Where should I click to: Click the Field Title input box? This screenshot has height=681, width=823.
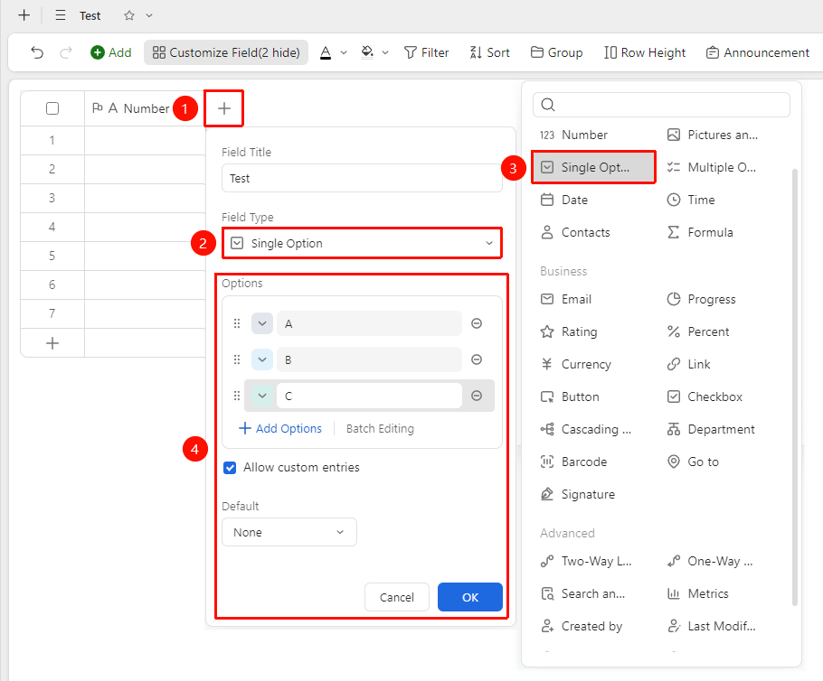pos(362,178)
